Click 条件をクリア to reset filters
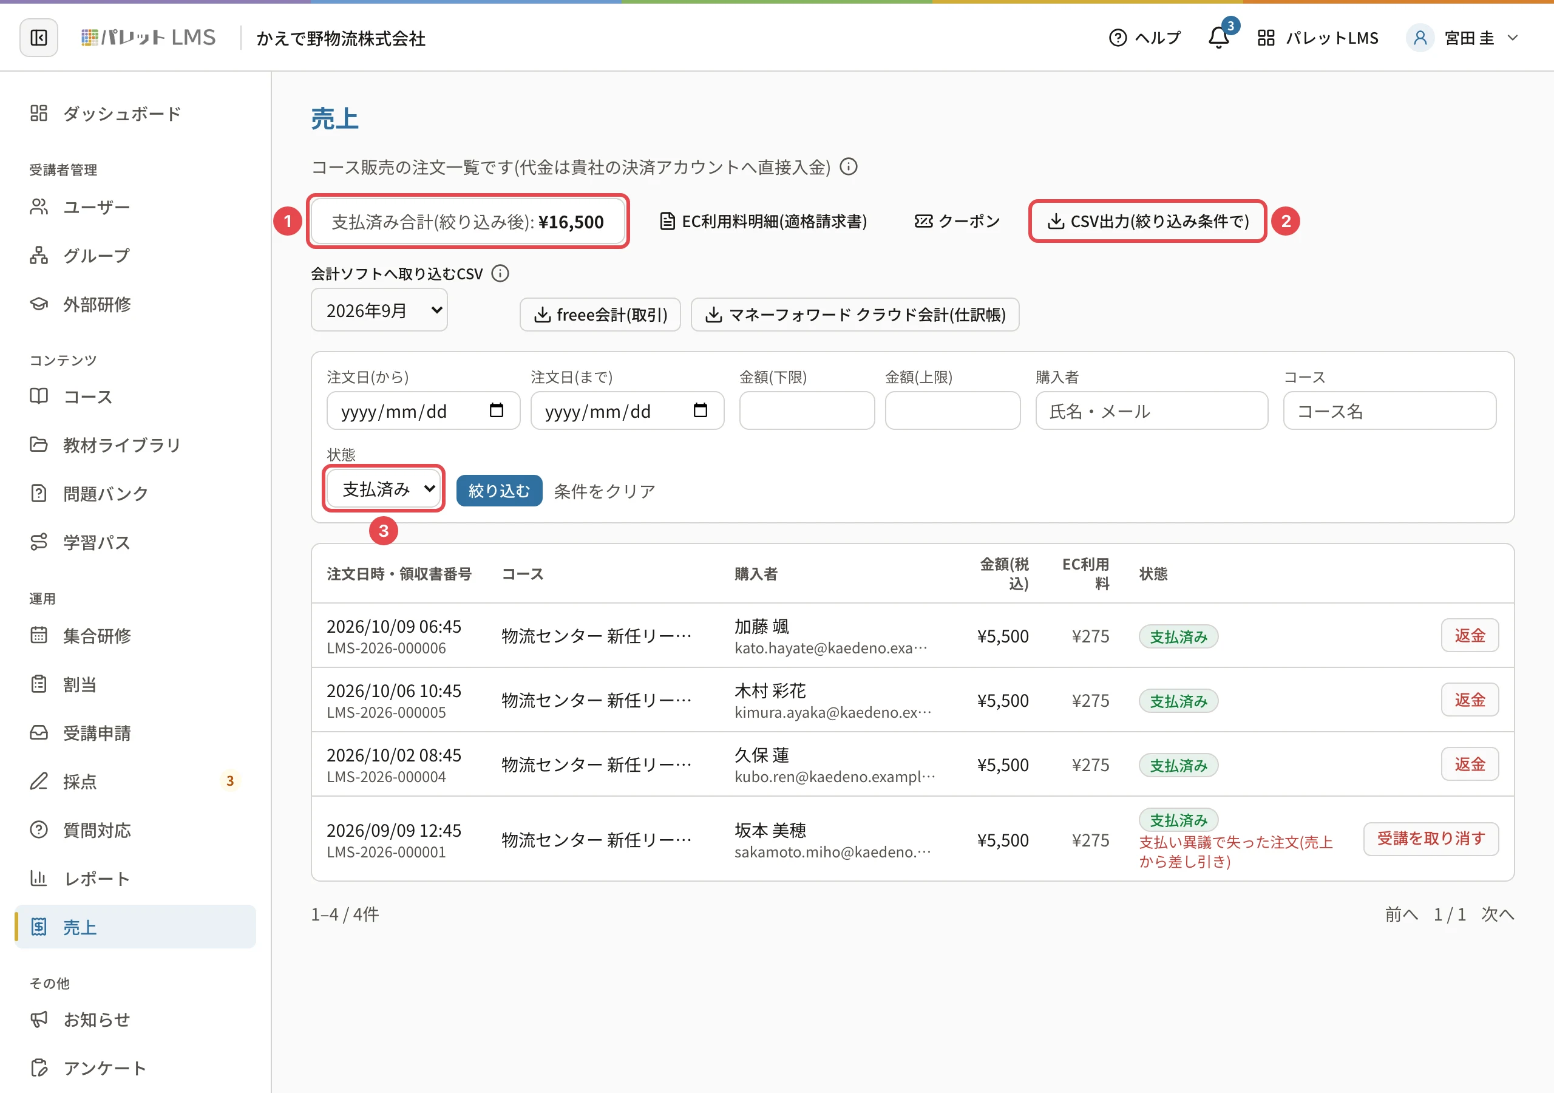 coord(605,491)
